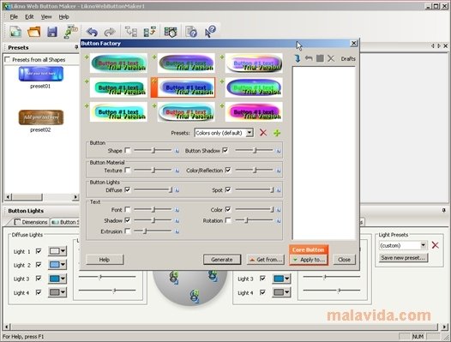
Task: Open the Presets 'Colors only (default)' dropdown
Action: [x=250, y=133]
